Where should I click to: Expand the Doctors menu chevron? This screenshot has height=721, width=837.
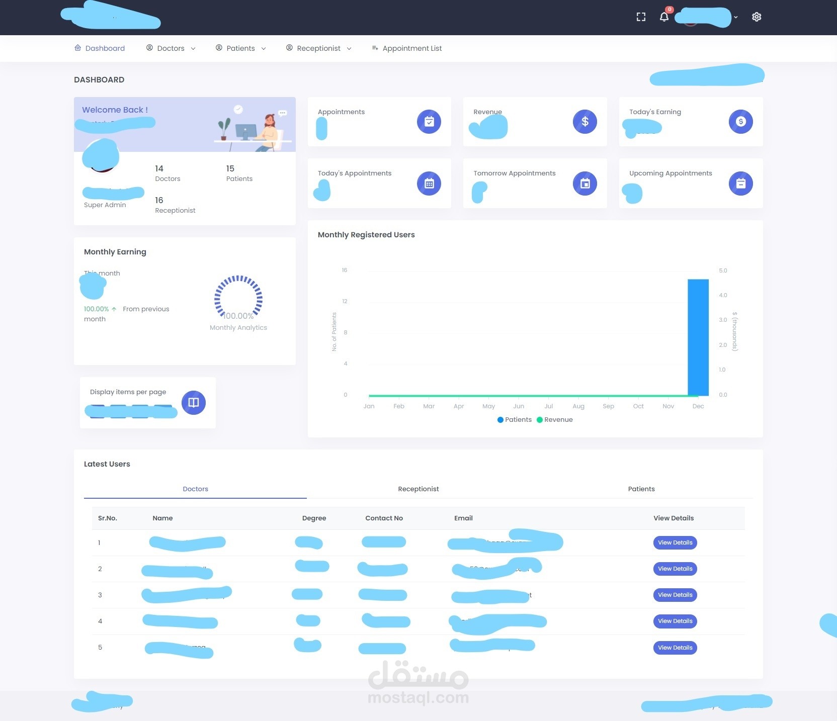tap(193, 49)
